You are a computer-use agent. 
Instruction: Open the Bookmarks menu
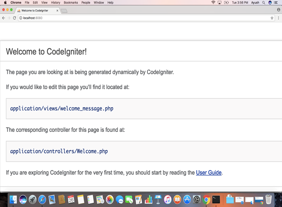pyautogui.click(x=71, y=2)
